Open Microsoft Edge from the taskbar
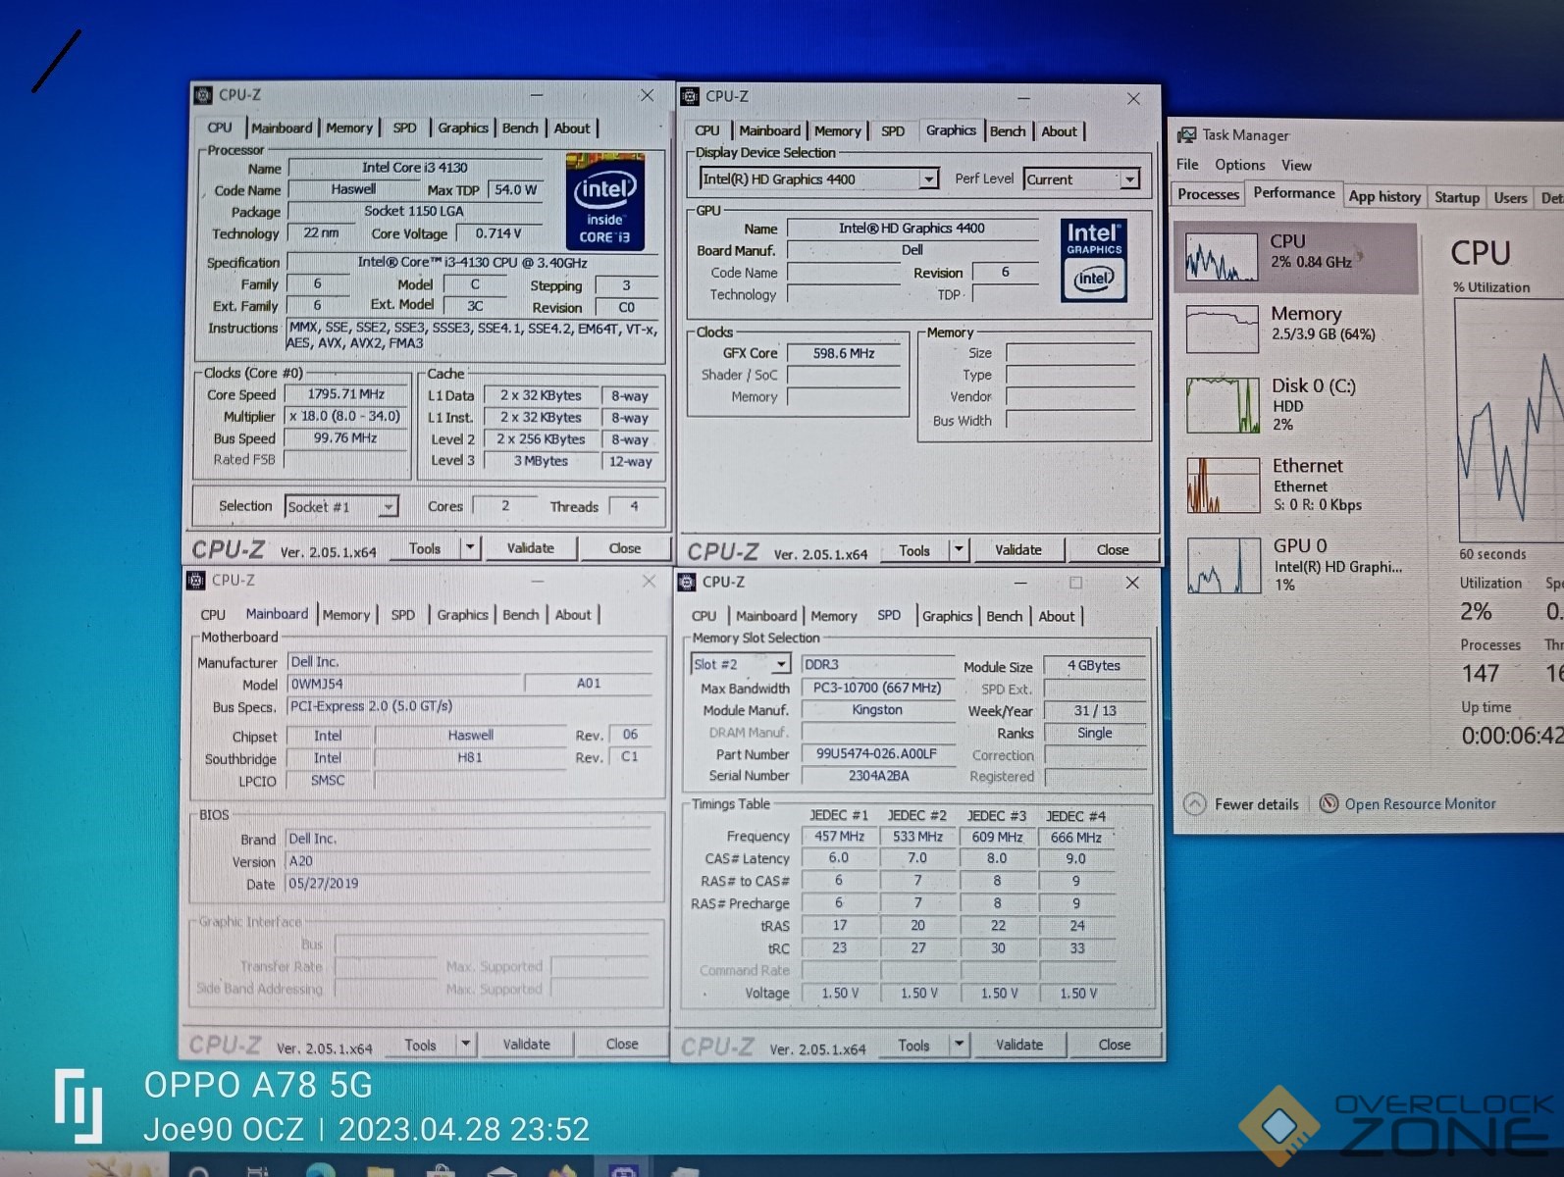 [321, 1169]
